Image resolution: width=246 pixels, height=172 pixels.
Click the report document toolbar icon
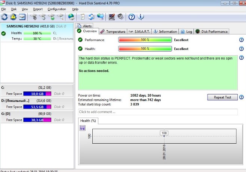click(x=82, y=17)
